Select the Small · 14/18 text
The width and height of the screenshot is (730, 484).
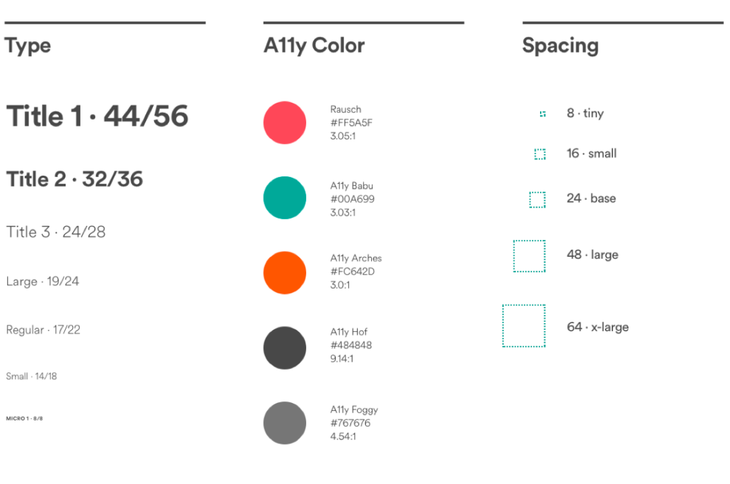31,376
